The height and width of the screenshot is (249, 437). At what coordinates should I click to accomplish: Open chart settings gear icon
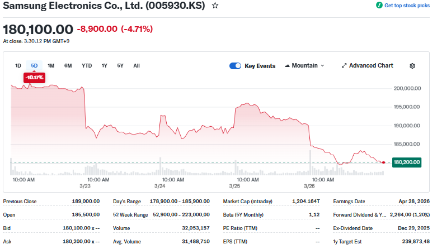pyautogui.click(x=412, y=66)
